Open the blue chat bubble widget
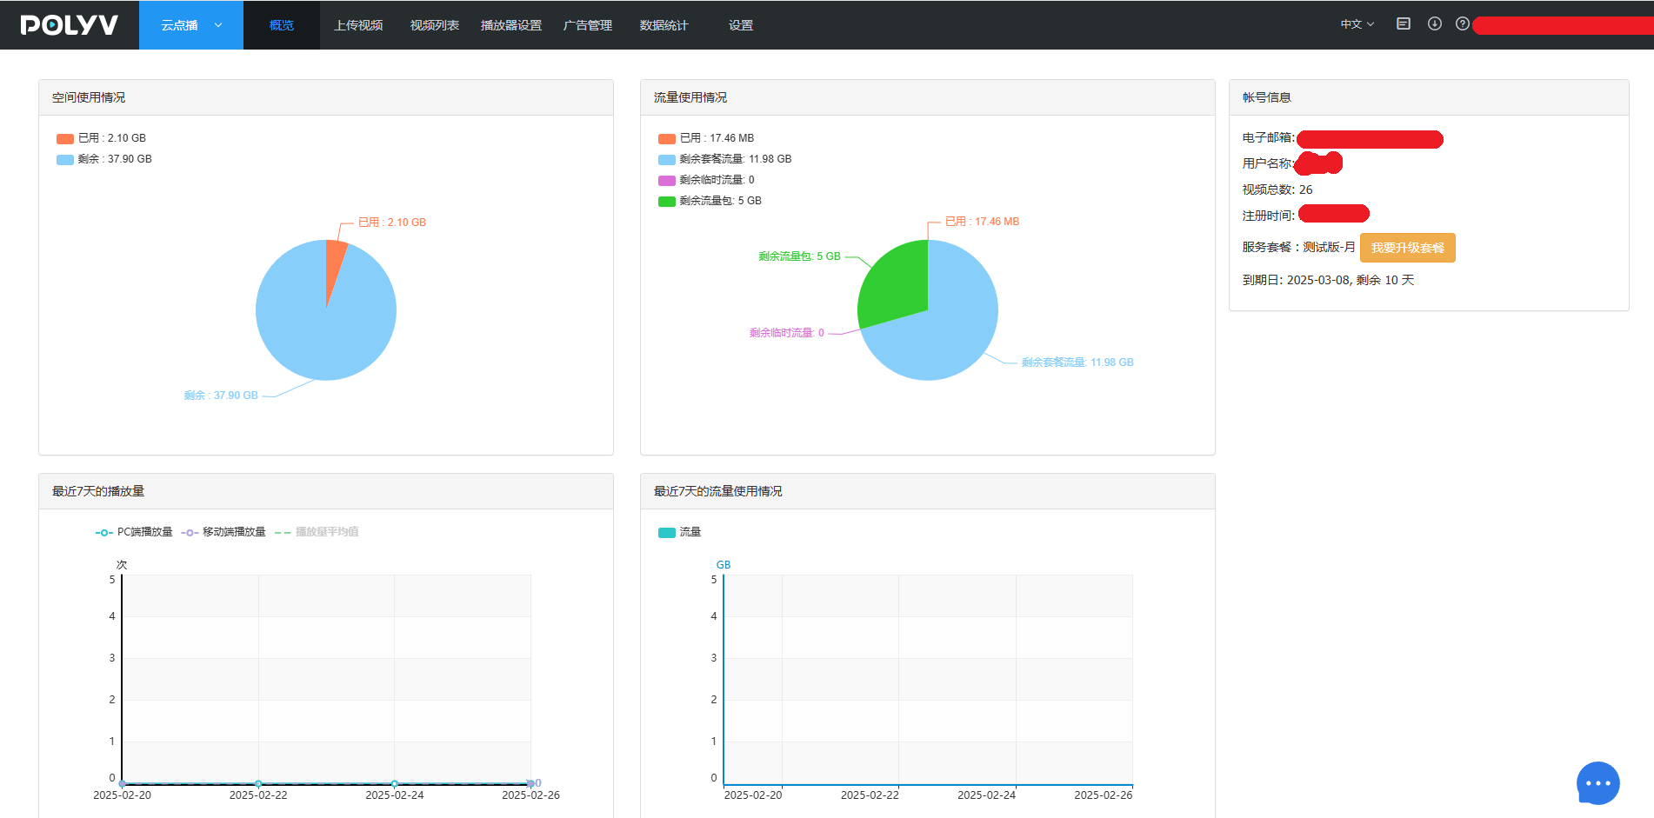Screen dimensions: 1654x818 pyautogui.click(x=1597, y=783)
